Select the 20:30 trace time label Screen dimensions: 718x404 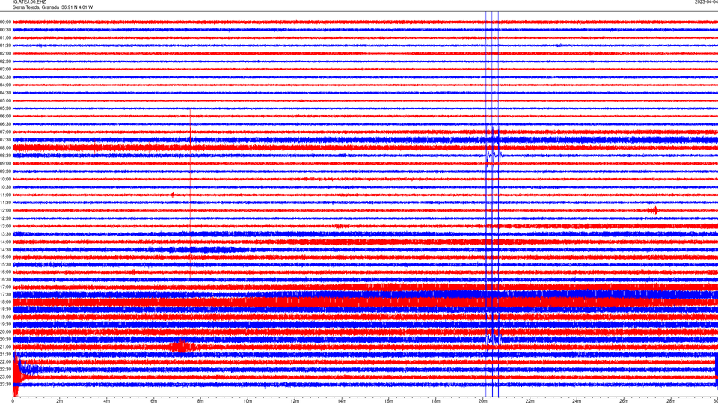[5, 340]
